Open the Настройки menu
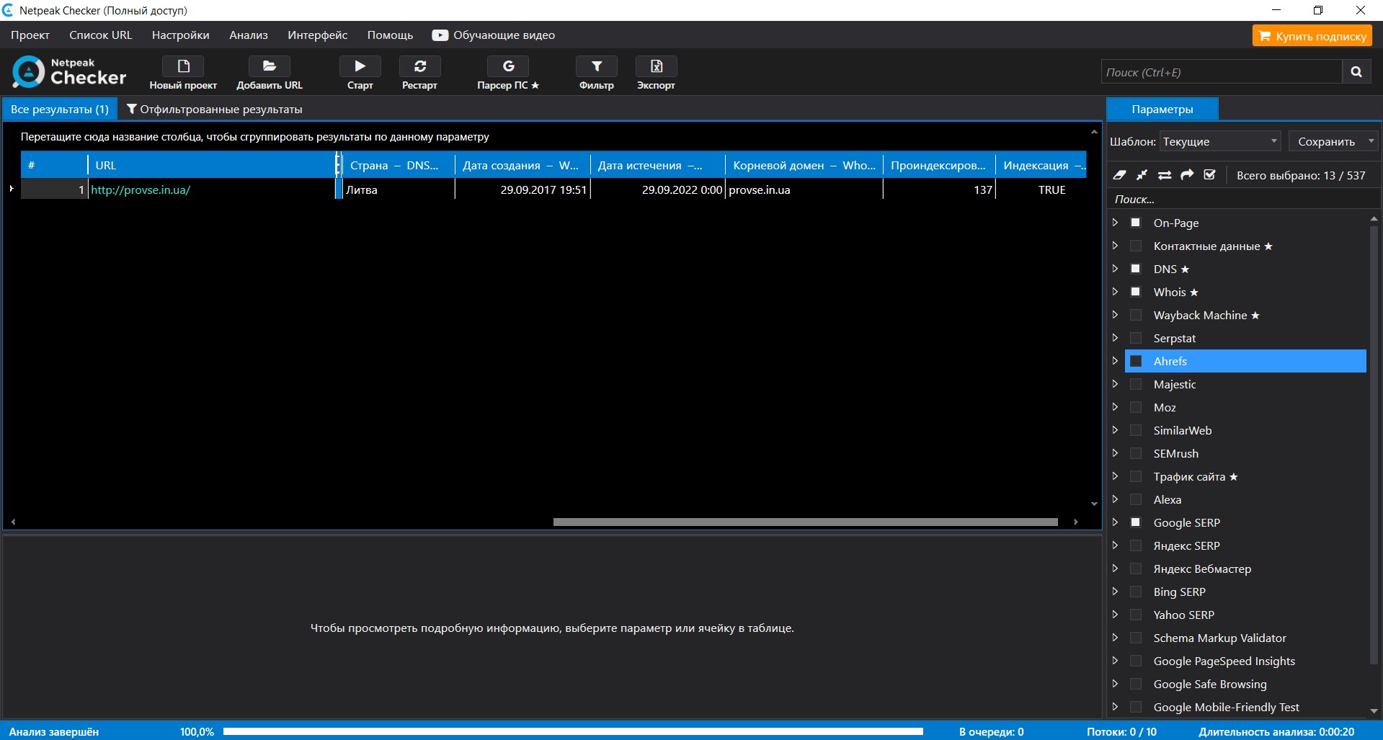This screenshot has height=740, width=1383. (x=180, y=35)
